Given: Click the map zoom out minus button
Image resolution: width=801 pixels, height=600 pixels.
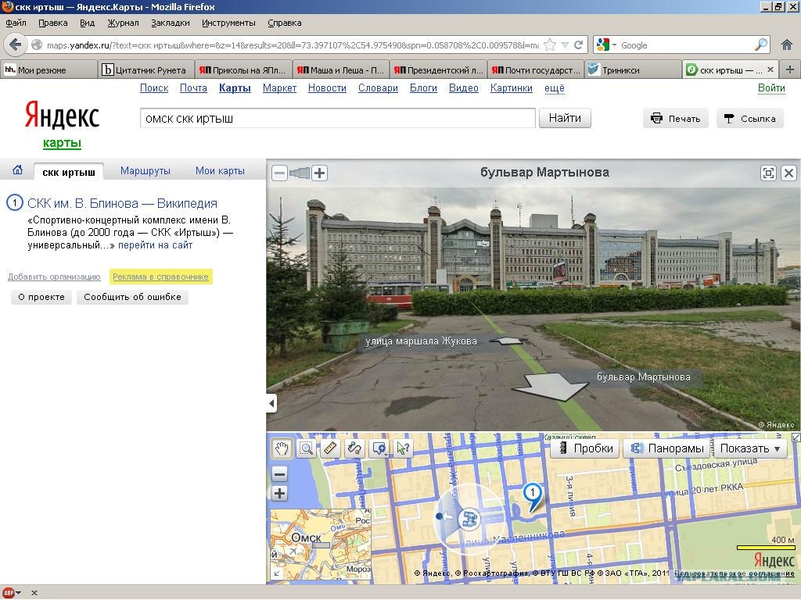Looking at the screenshot, I should tap(280, 474).
